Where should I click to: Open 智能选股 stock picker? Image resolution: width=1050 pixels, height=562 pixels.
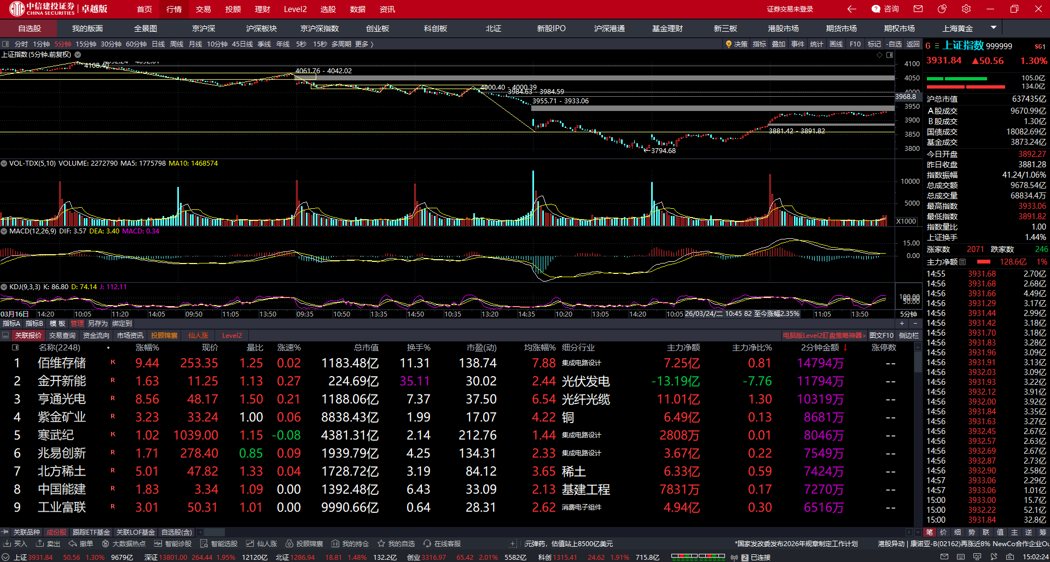coord(219,544)
